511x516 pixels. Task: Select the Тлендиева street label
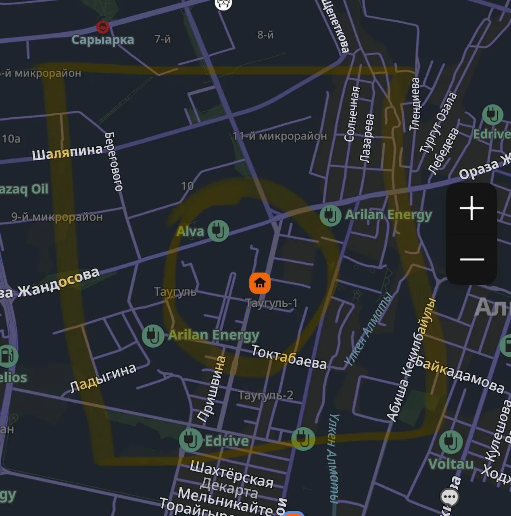[415, 104]
